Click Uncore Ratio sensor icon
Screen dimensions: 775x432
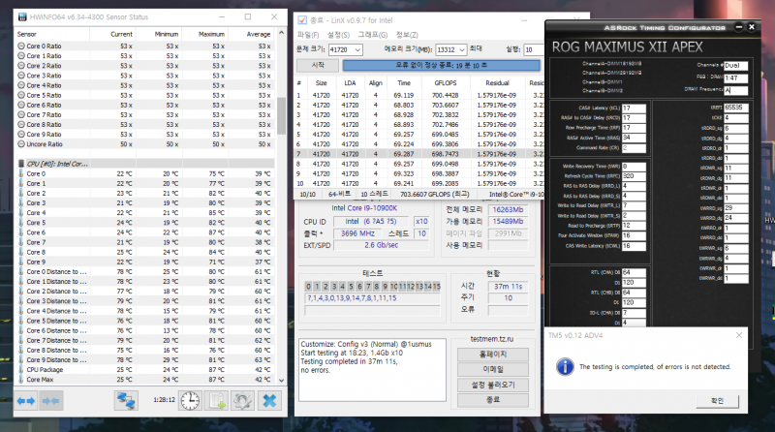pyautogui.click(x=21, y=144)
